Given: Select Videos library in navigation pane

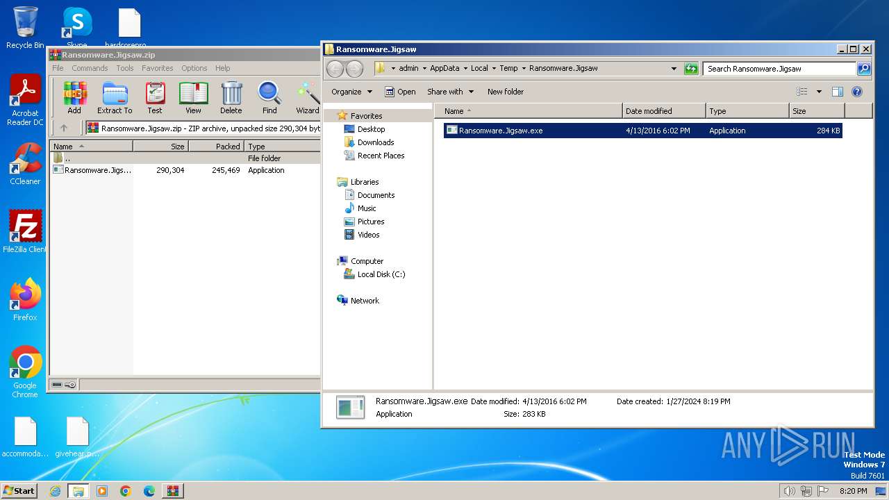Looking at the screenshot, I should click(368, 235).
